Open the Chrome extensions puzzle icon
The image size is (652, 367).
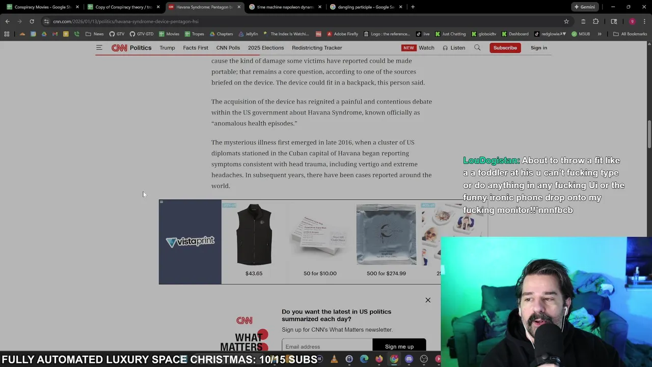point(595,21)
